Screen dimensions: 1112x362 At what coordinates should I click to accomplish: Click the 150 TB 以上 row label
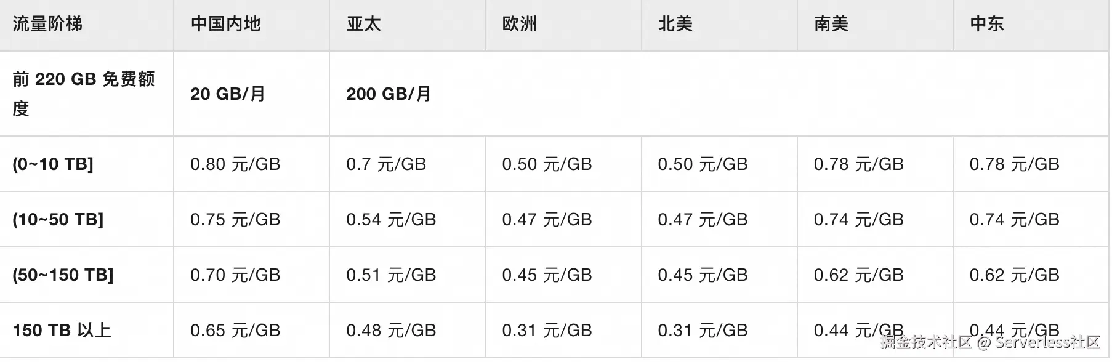coord(62,331)
